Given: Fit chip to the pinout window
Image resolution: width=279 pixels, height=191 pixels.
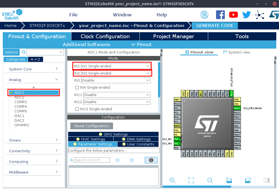Looking at the screenshot, I should coord(191,180).
